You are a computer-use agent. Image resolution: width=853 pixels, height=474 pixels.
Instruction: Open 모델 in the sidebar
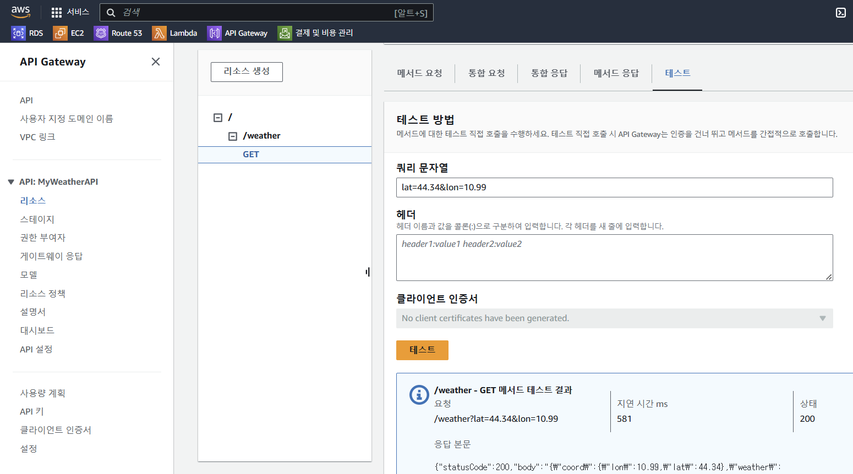[29, 275]
